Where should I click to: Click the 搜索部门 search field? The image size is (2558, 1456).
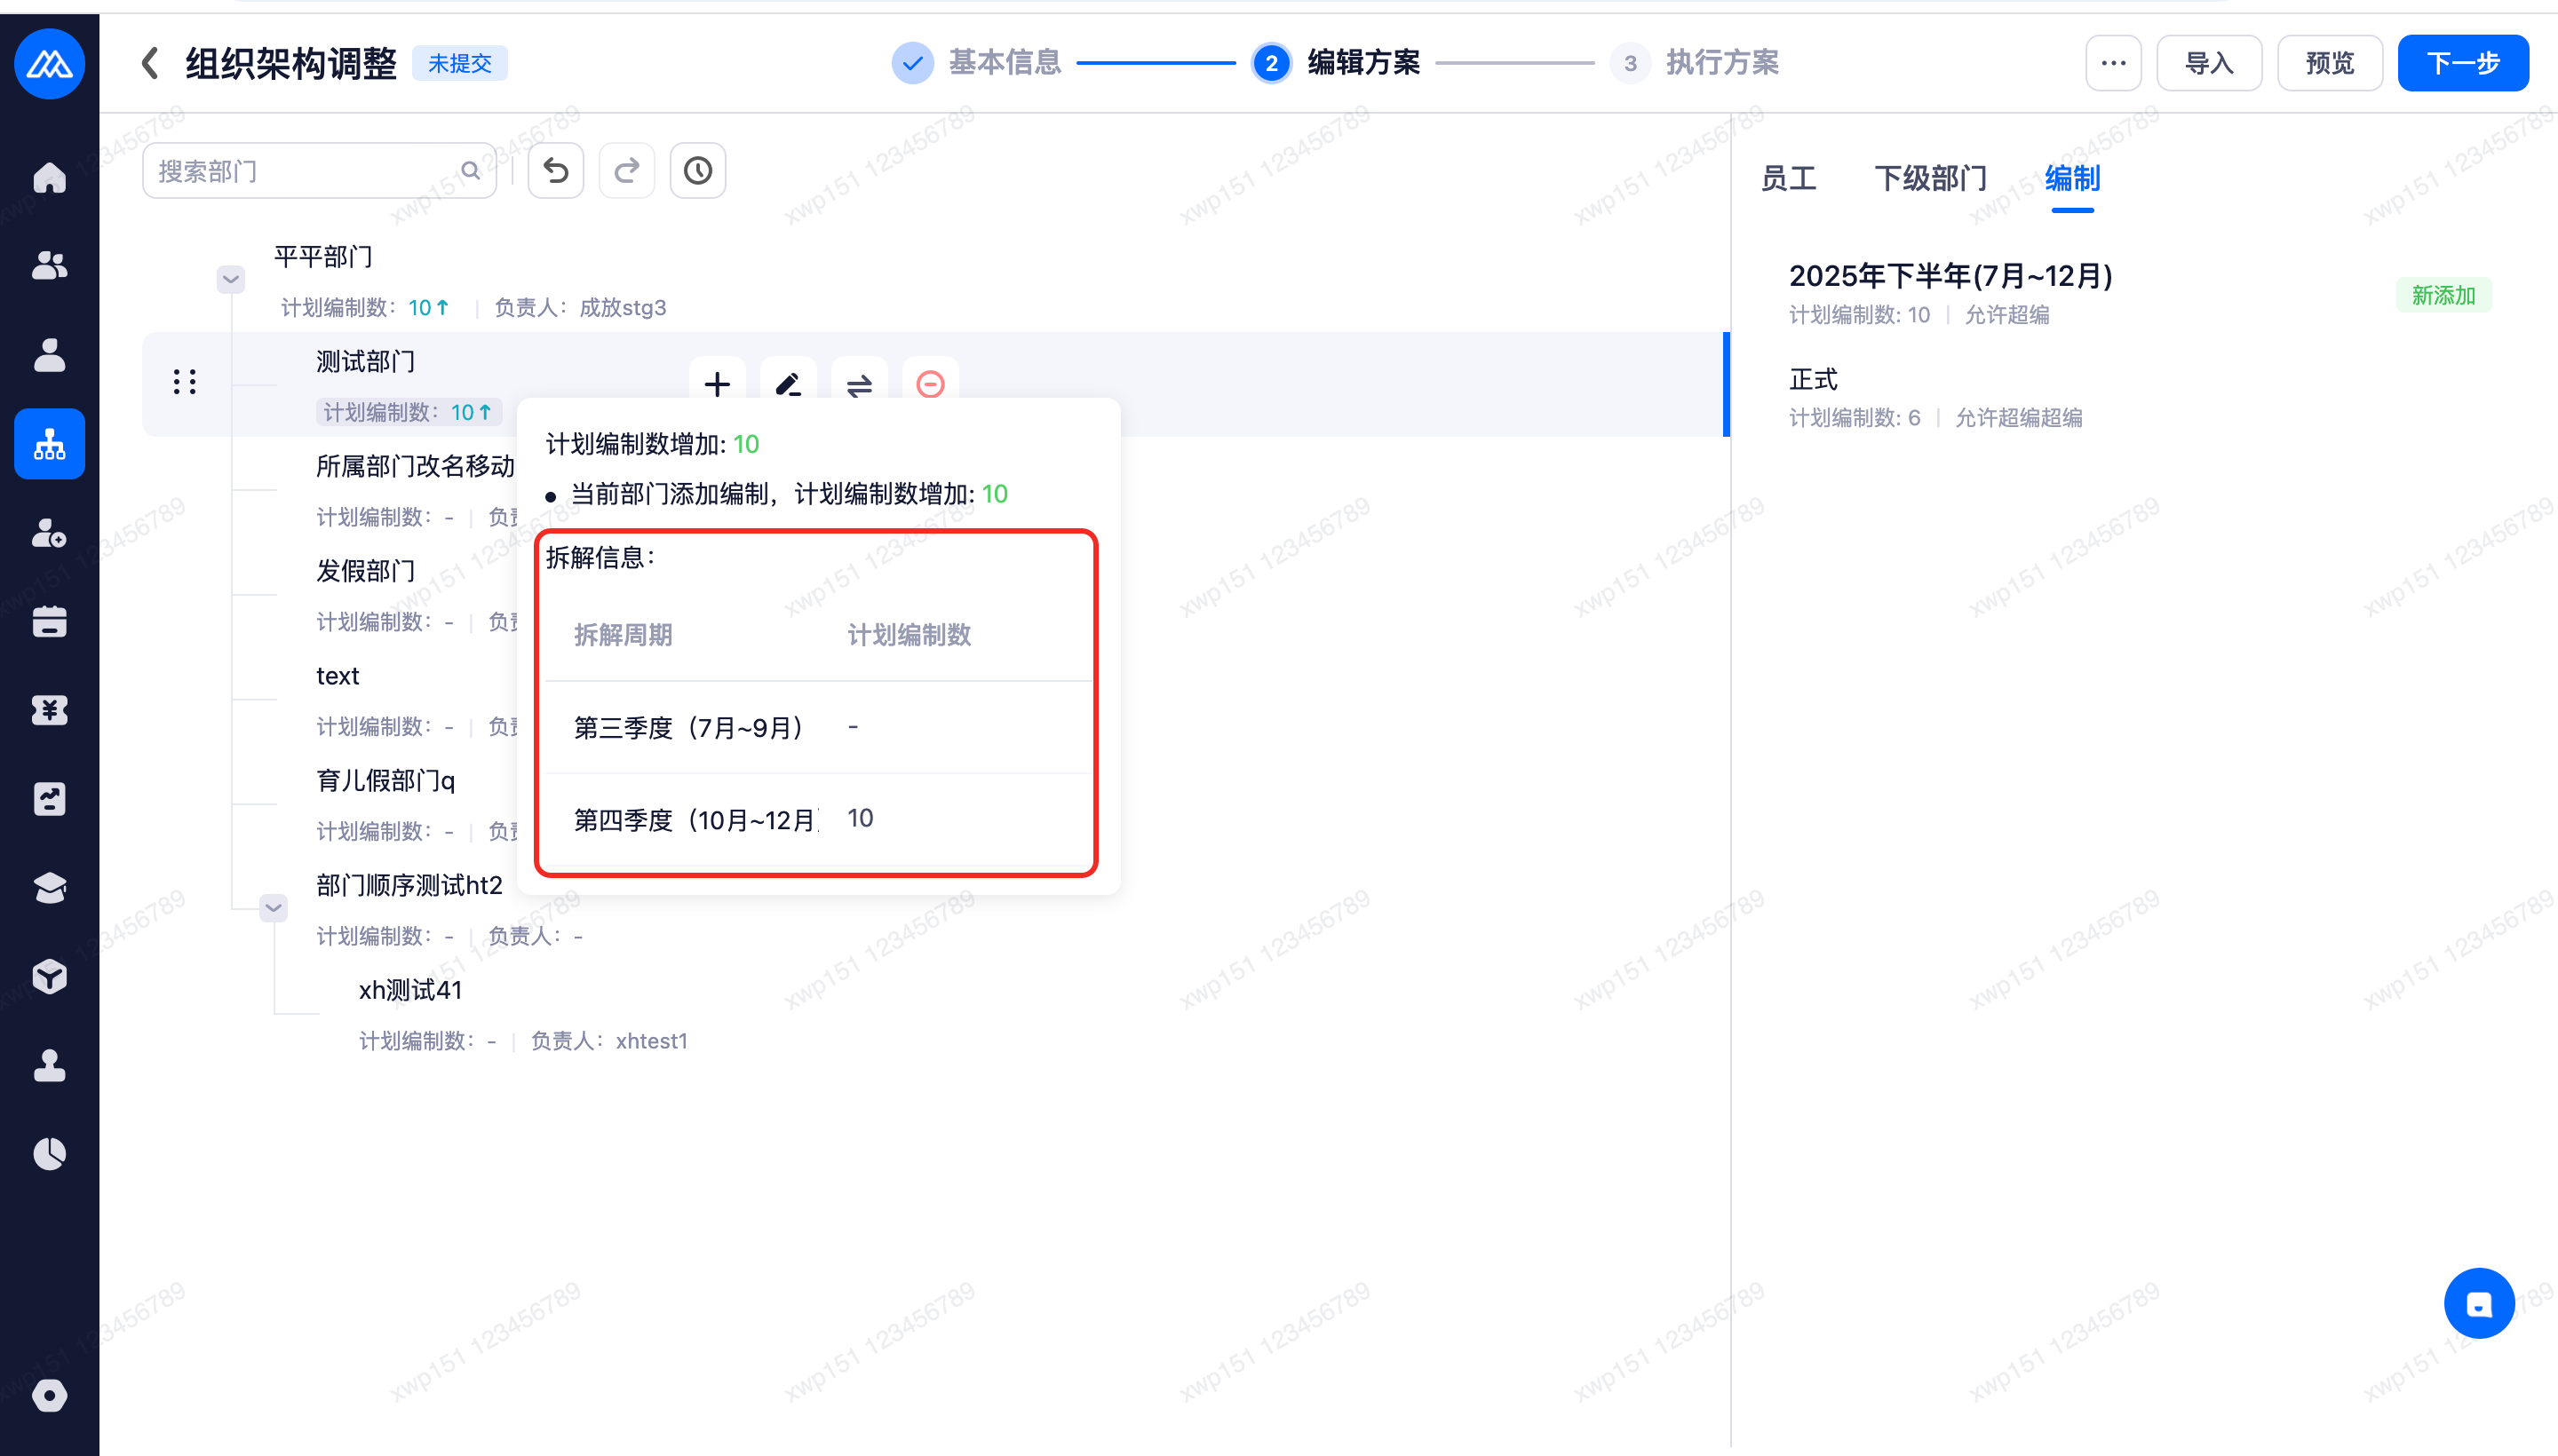pyautogui.click(x=306, y=171)
